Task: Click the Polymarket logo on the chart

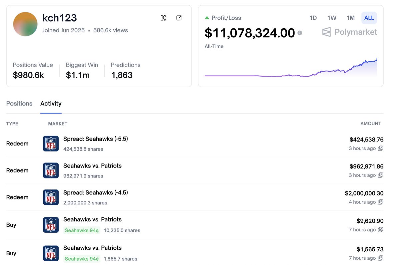Action: tap(349, 32)
